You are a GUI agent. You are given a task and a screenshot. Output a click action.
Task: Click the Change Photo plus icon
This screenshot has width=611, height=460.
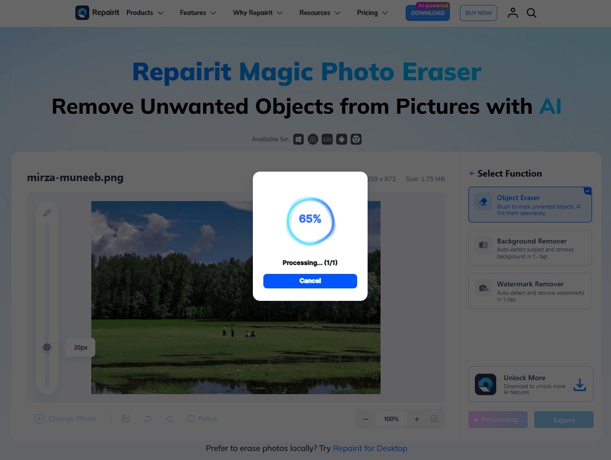[x=39, y=419]
